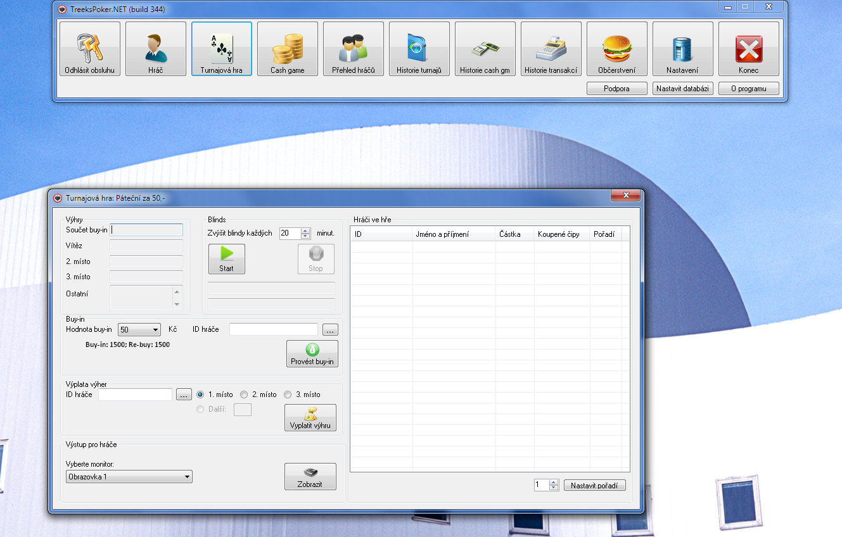The height and width of the screenshot is (537, 842).
Task: Click the disabled Stop blinds button
Action: pos(316,259)
